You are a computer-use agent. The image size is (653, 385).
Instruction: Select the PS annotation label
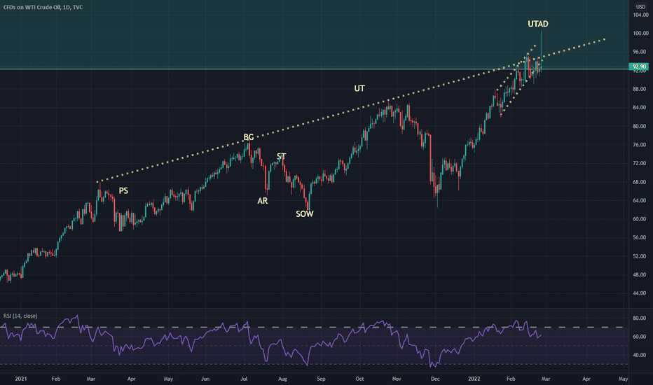coord(123,190)
